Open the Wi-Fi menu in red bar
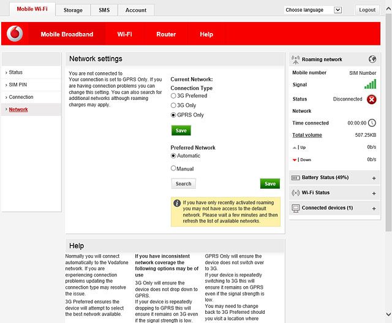 tap(124, 34)
